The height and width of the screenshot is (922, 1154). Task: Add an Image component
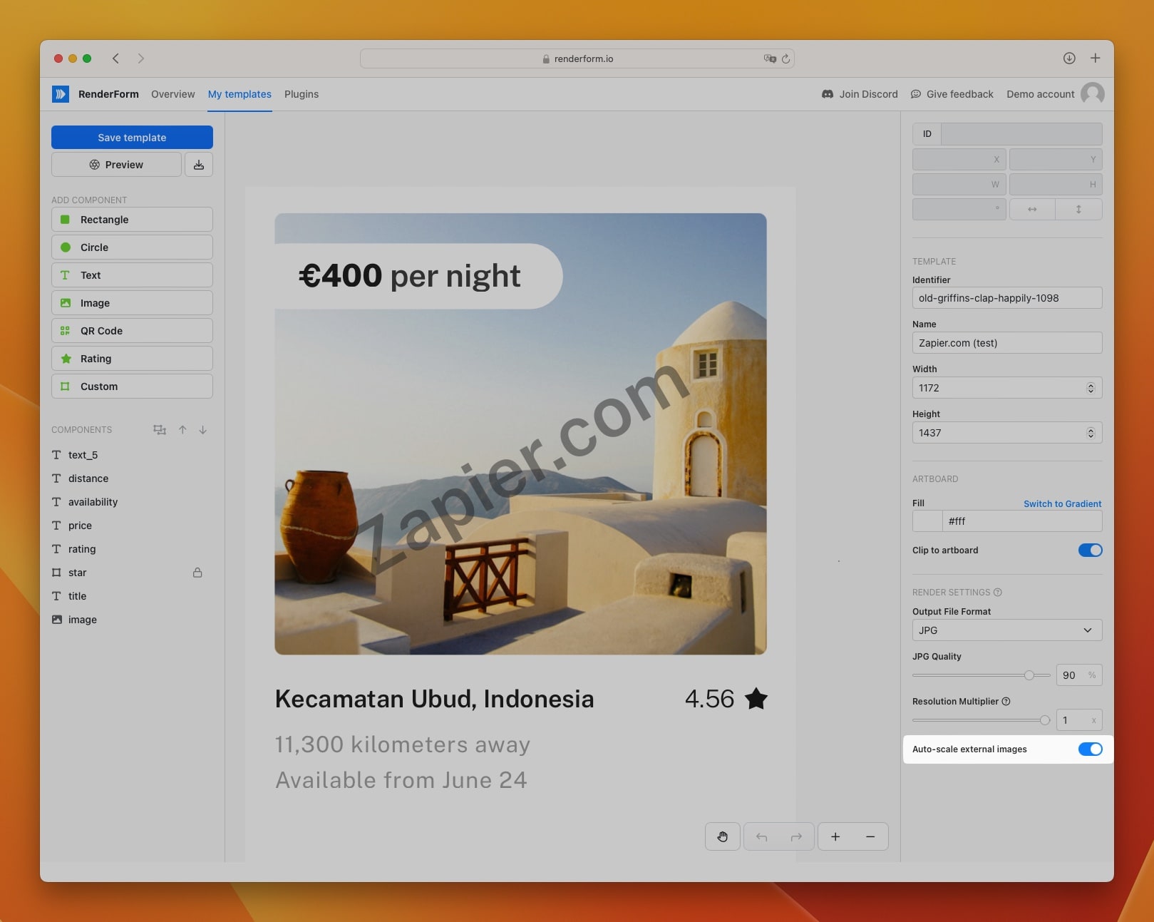coord(132,303)
